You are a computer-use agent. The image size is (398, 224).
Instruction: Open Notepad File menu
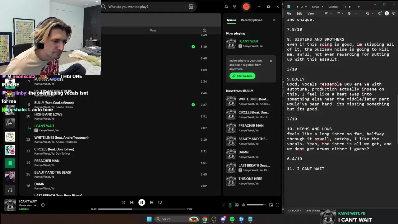289,13
